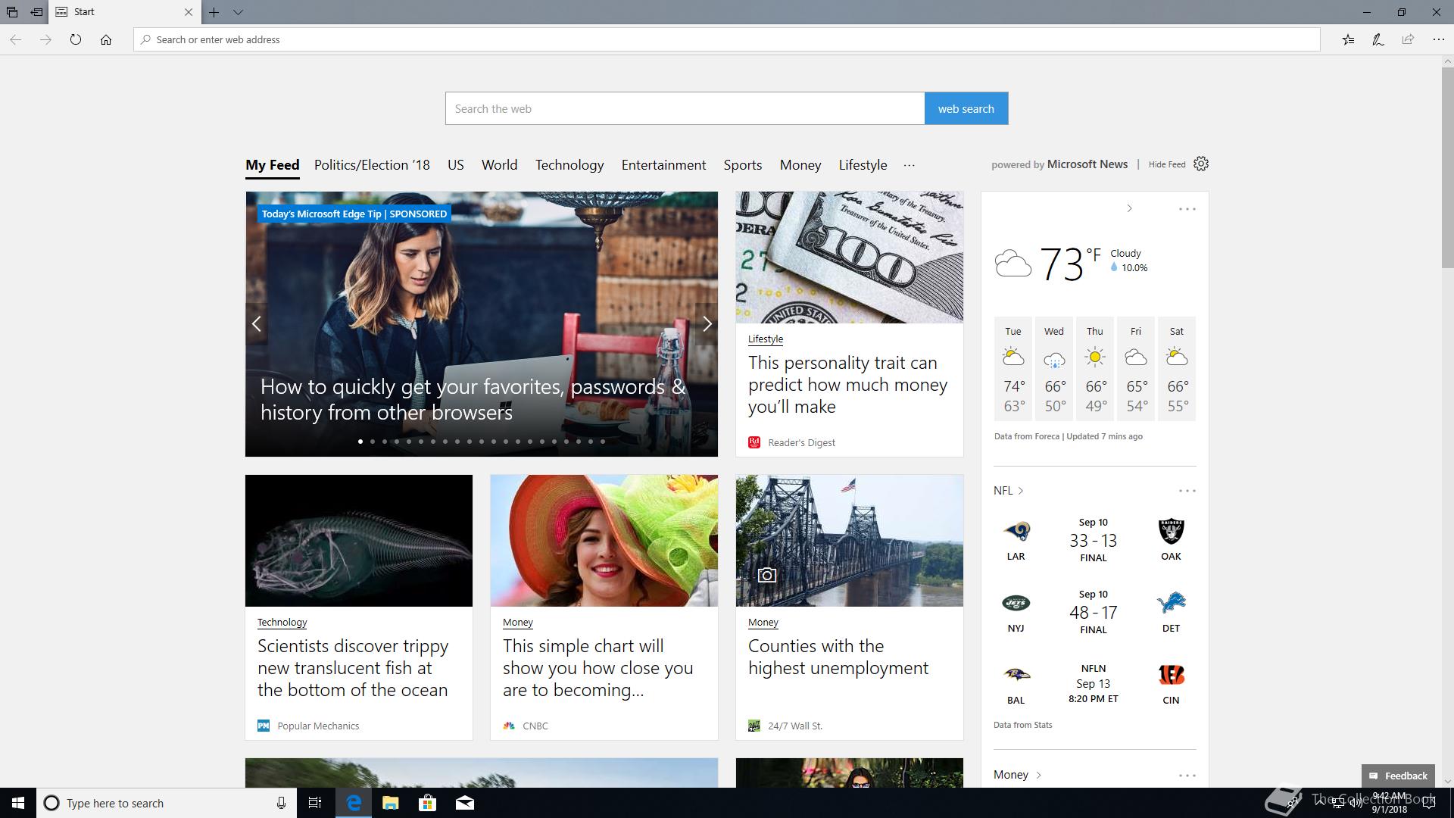Switch to the Sports tab
Viewport: 1454px width, 818px height.
pos(742,165)
